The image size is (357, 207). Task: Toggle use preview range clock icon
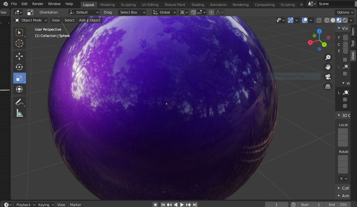pos(293,205)
